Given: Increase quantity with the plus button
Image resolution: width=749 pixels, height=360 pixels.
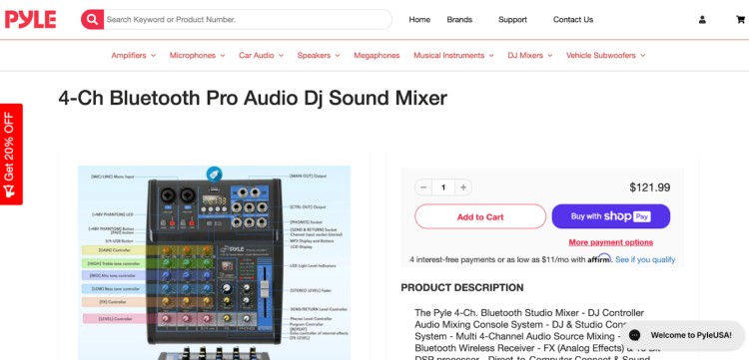Looking at the screenshot, I should (x=462, y=187).
